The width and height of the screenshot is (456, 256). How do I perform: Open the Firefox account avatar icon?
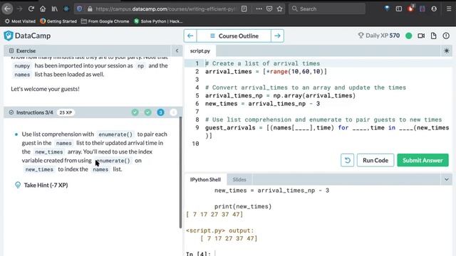[x=434, y=9]
